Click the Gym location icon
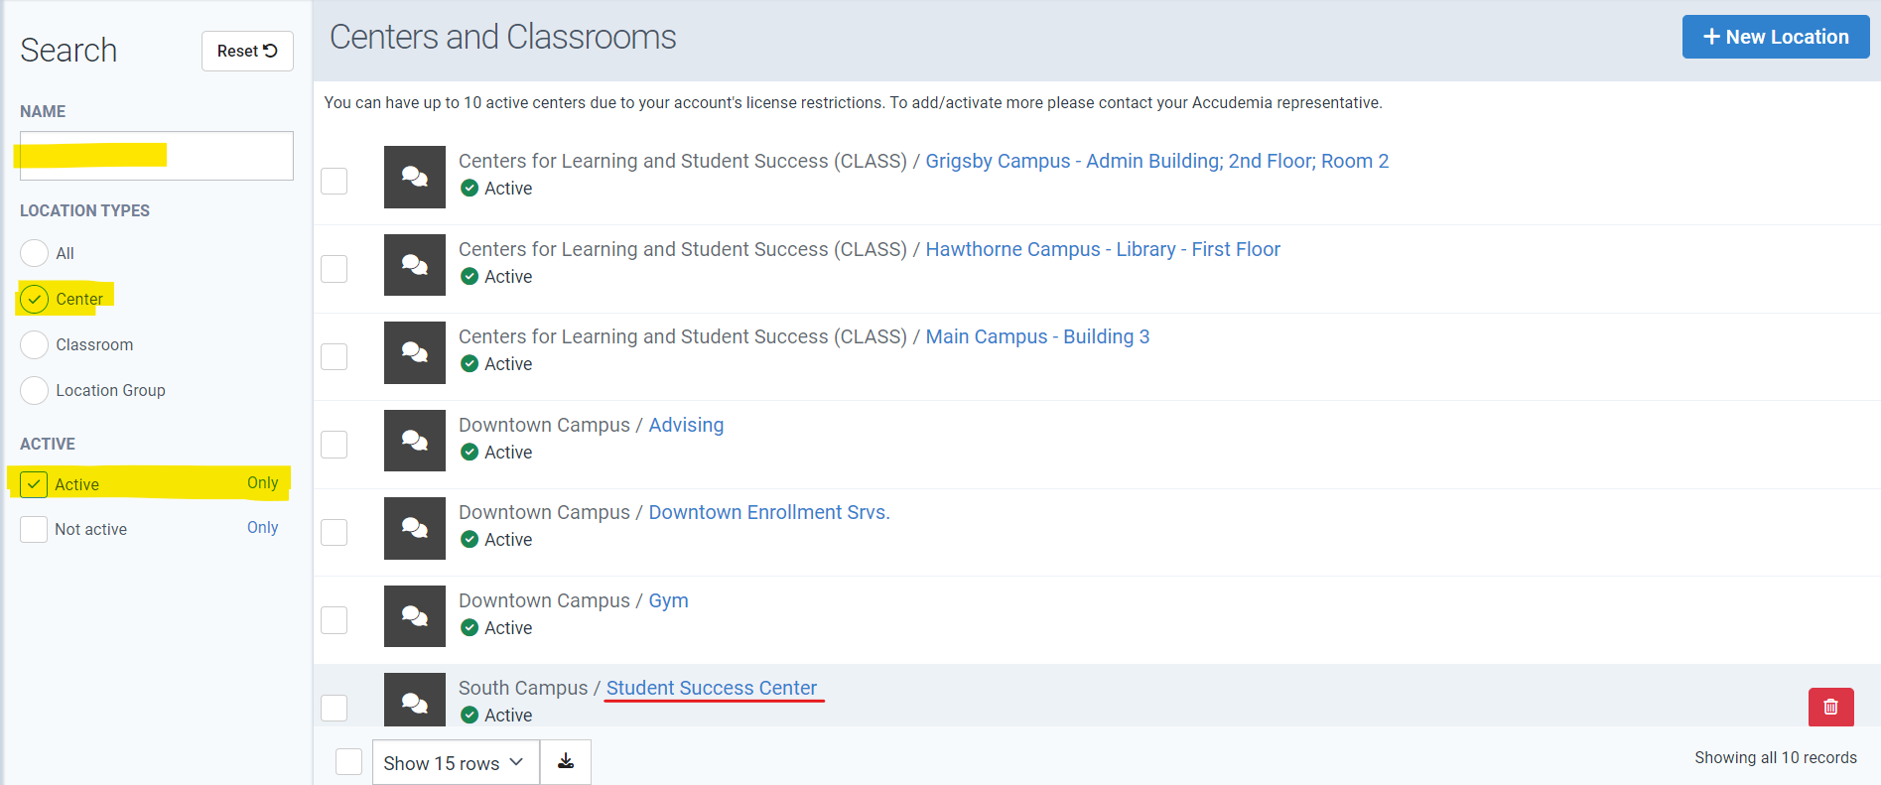The image size is (1881, 785). point(414,616)
